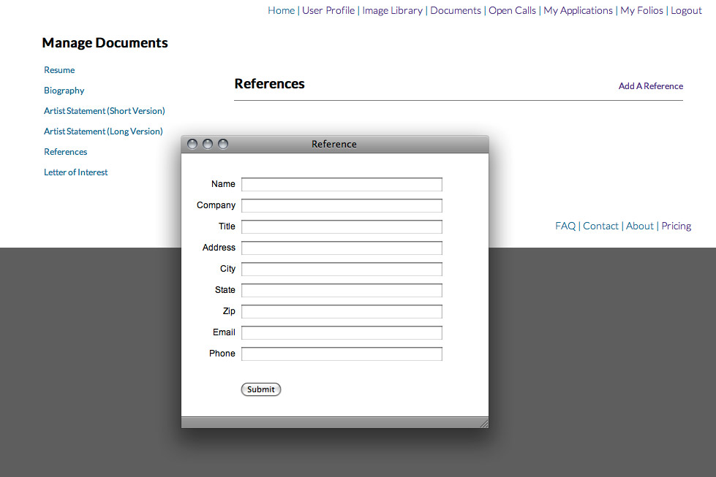Screen dimensions: 716x477
Task: Open Artist Statement (Short Version)
Action: coord(104,111)
